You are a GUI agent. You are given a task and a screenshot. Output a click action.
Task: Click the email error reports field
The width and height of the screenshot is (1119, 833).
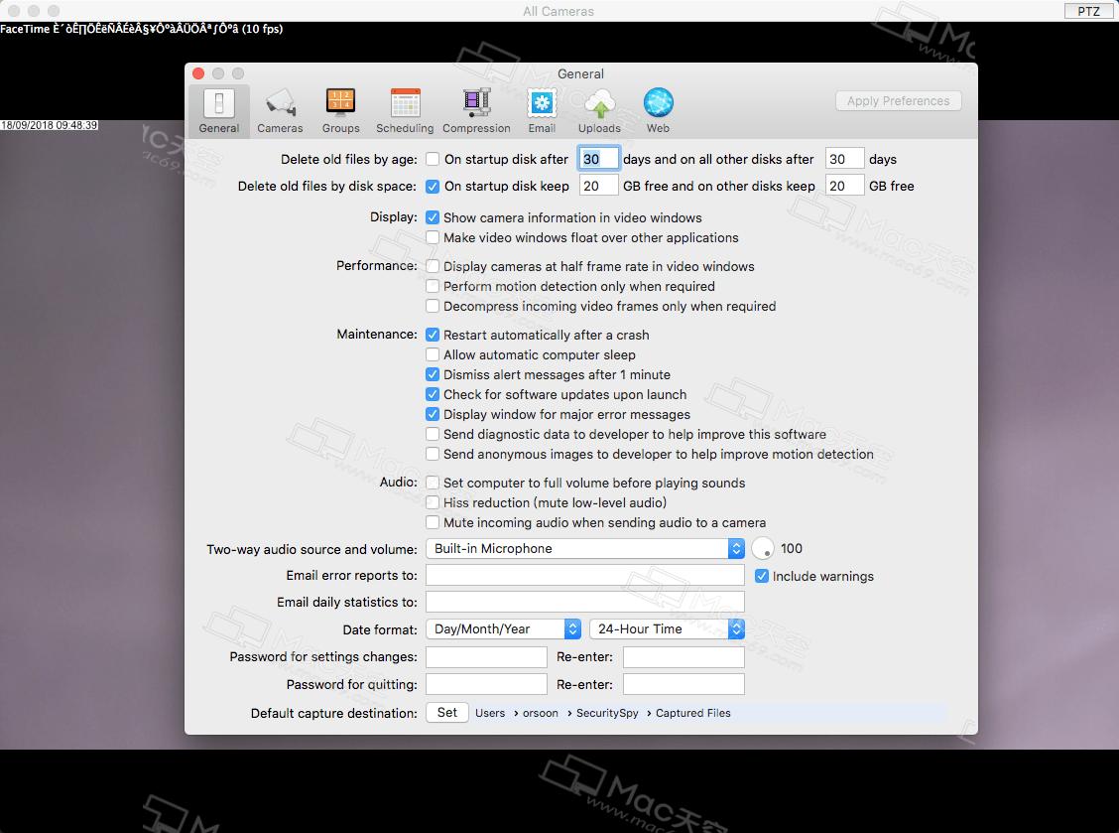click(583, 575)
